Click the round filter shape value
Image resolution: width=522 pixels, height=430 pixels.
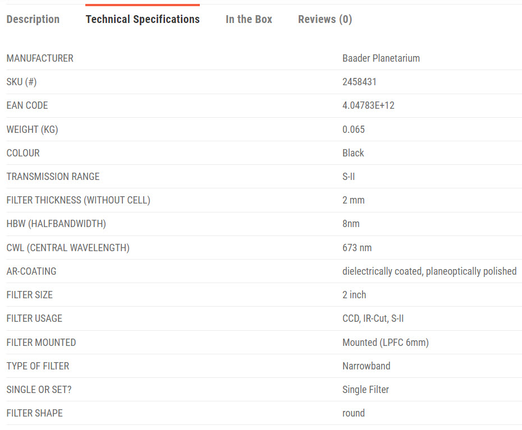coord(354,413)
